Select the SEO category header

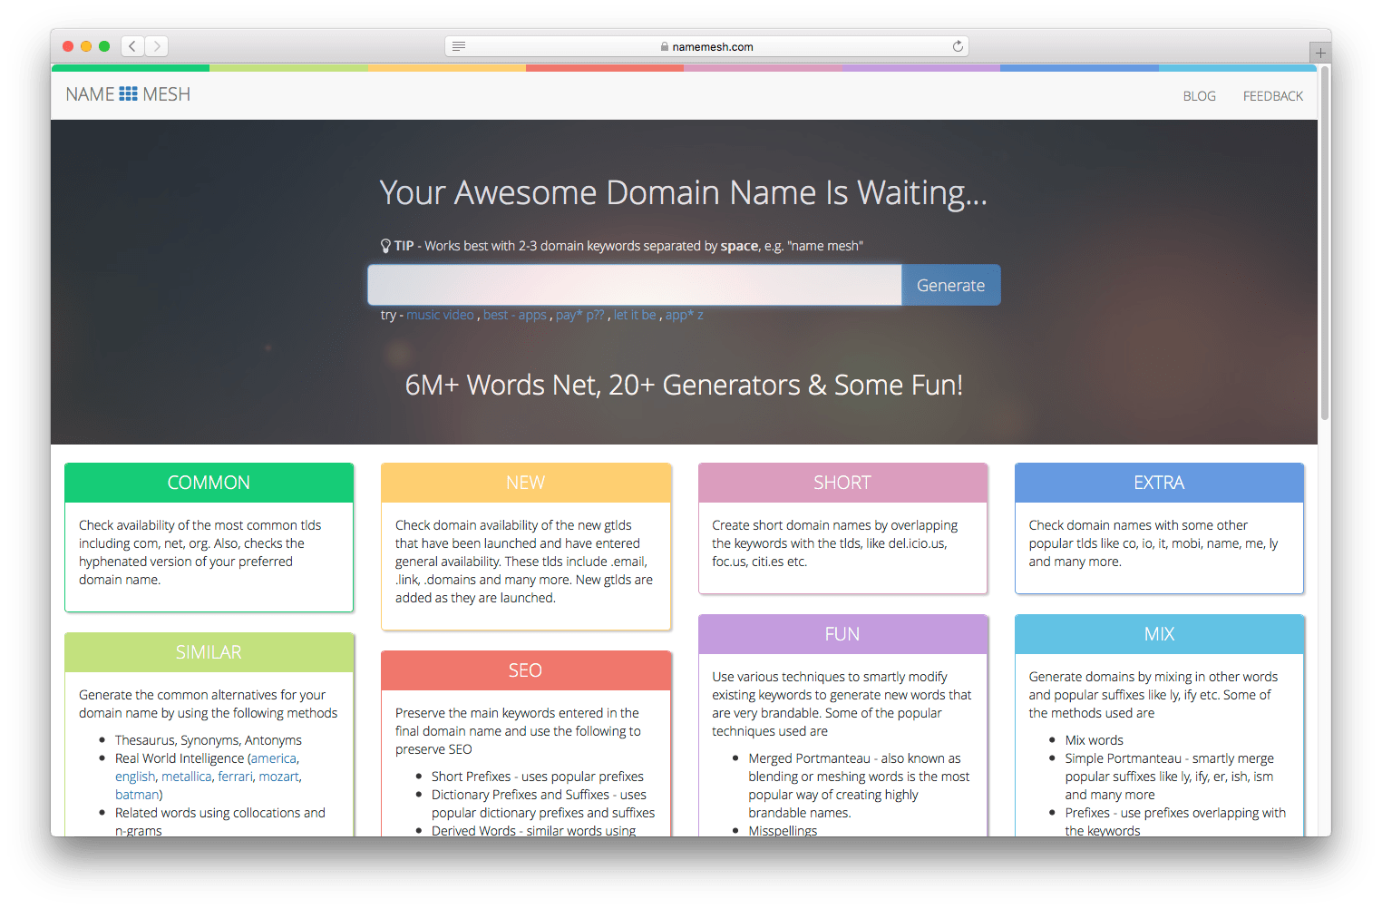(x=526, y=670)
